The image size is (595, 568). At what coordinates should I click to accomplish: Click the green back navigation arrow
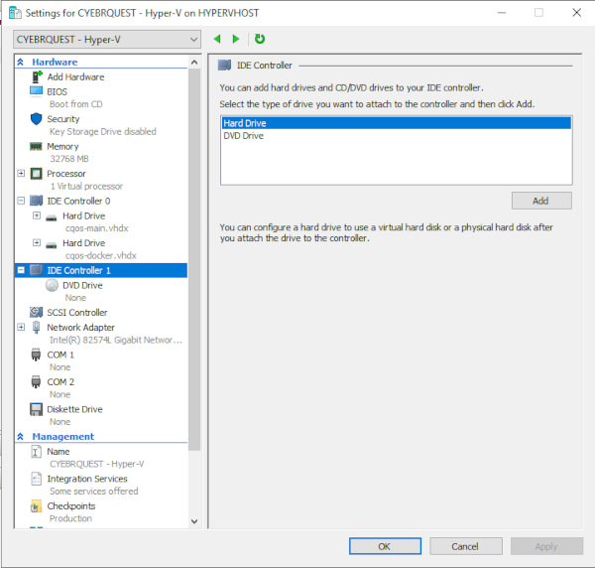(x=218, y=39)
